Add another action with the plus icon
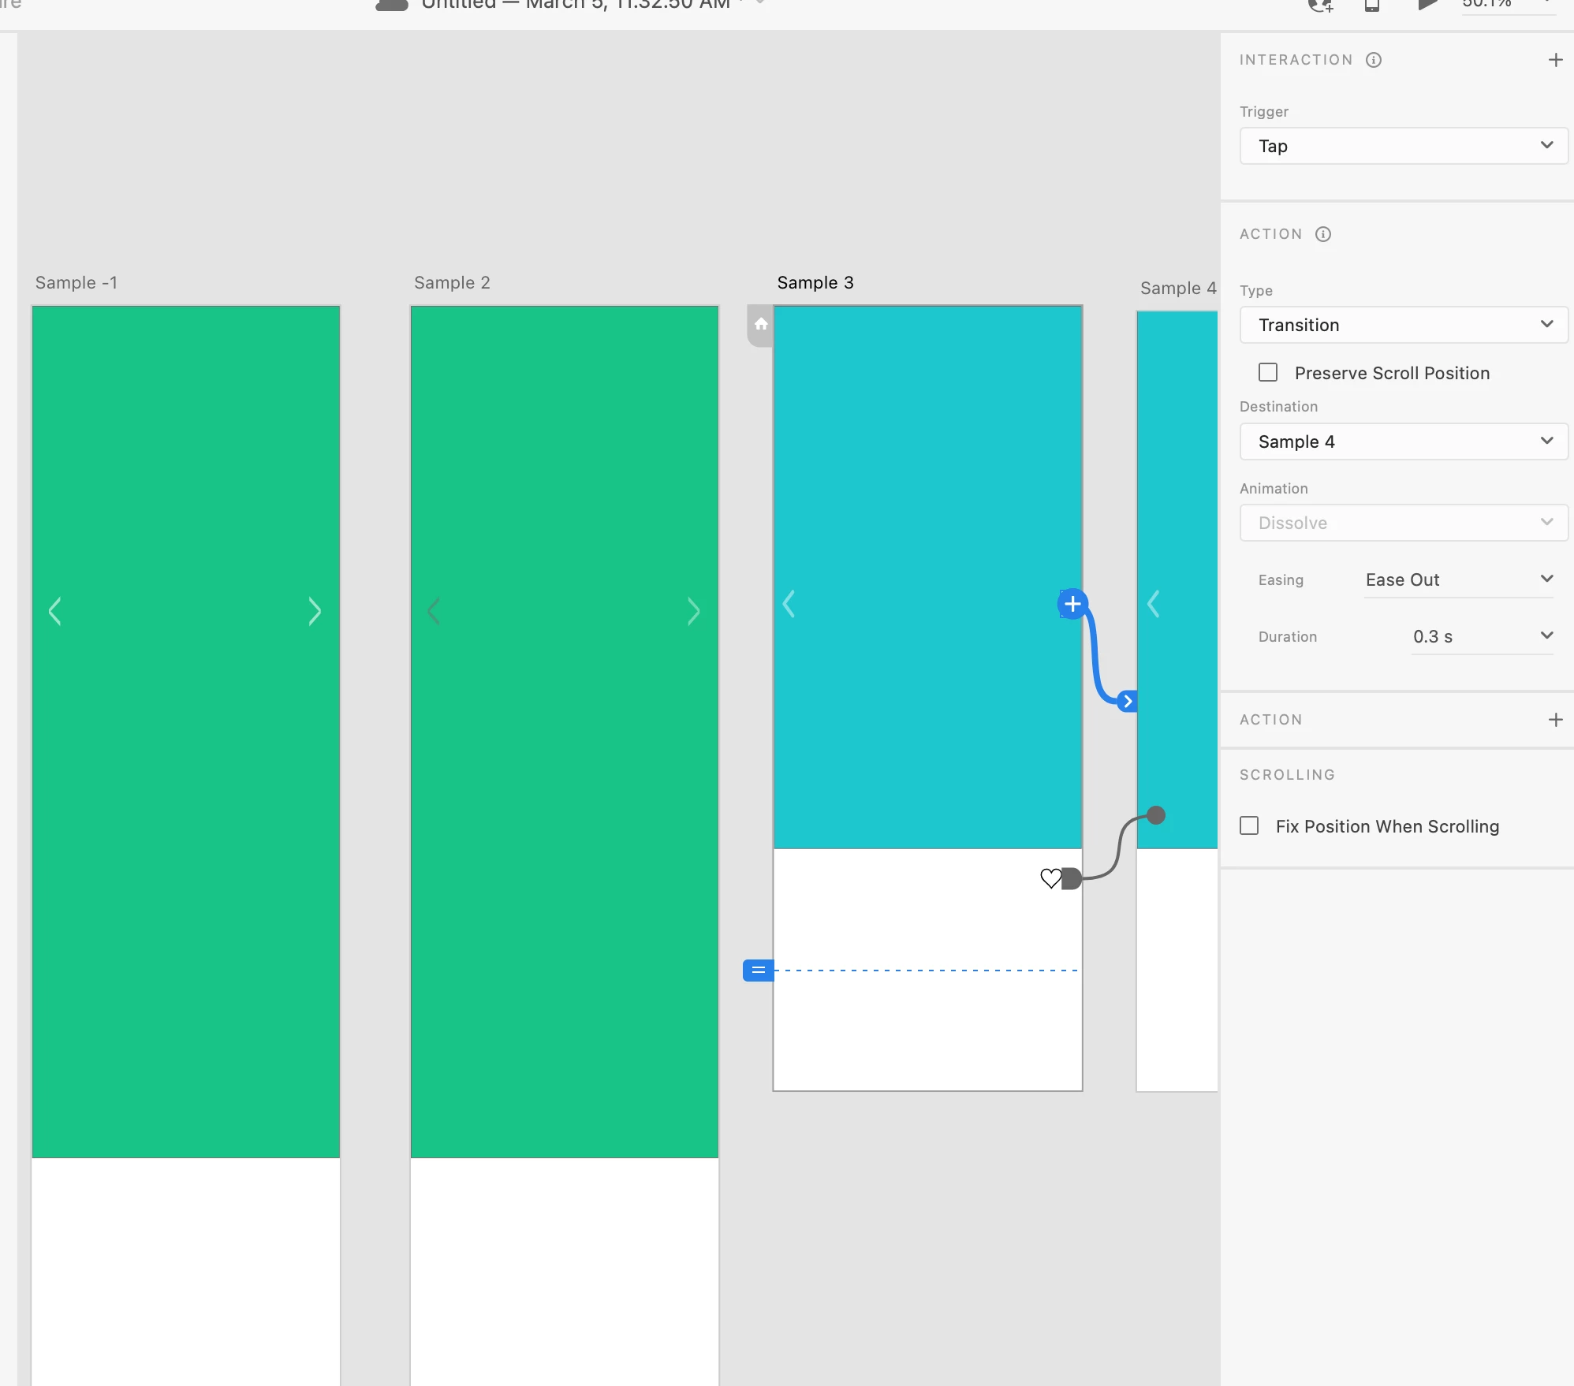1574x1386 pixels. 1555,720
